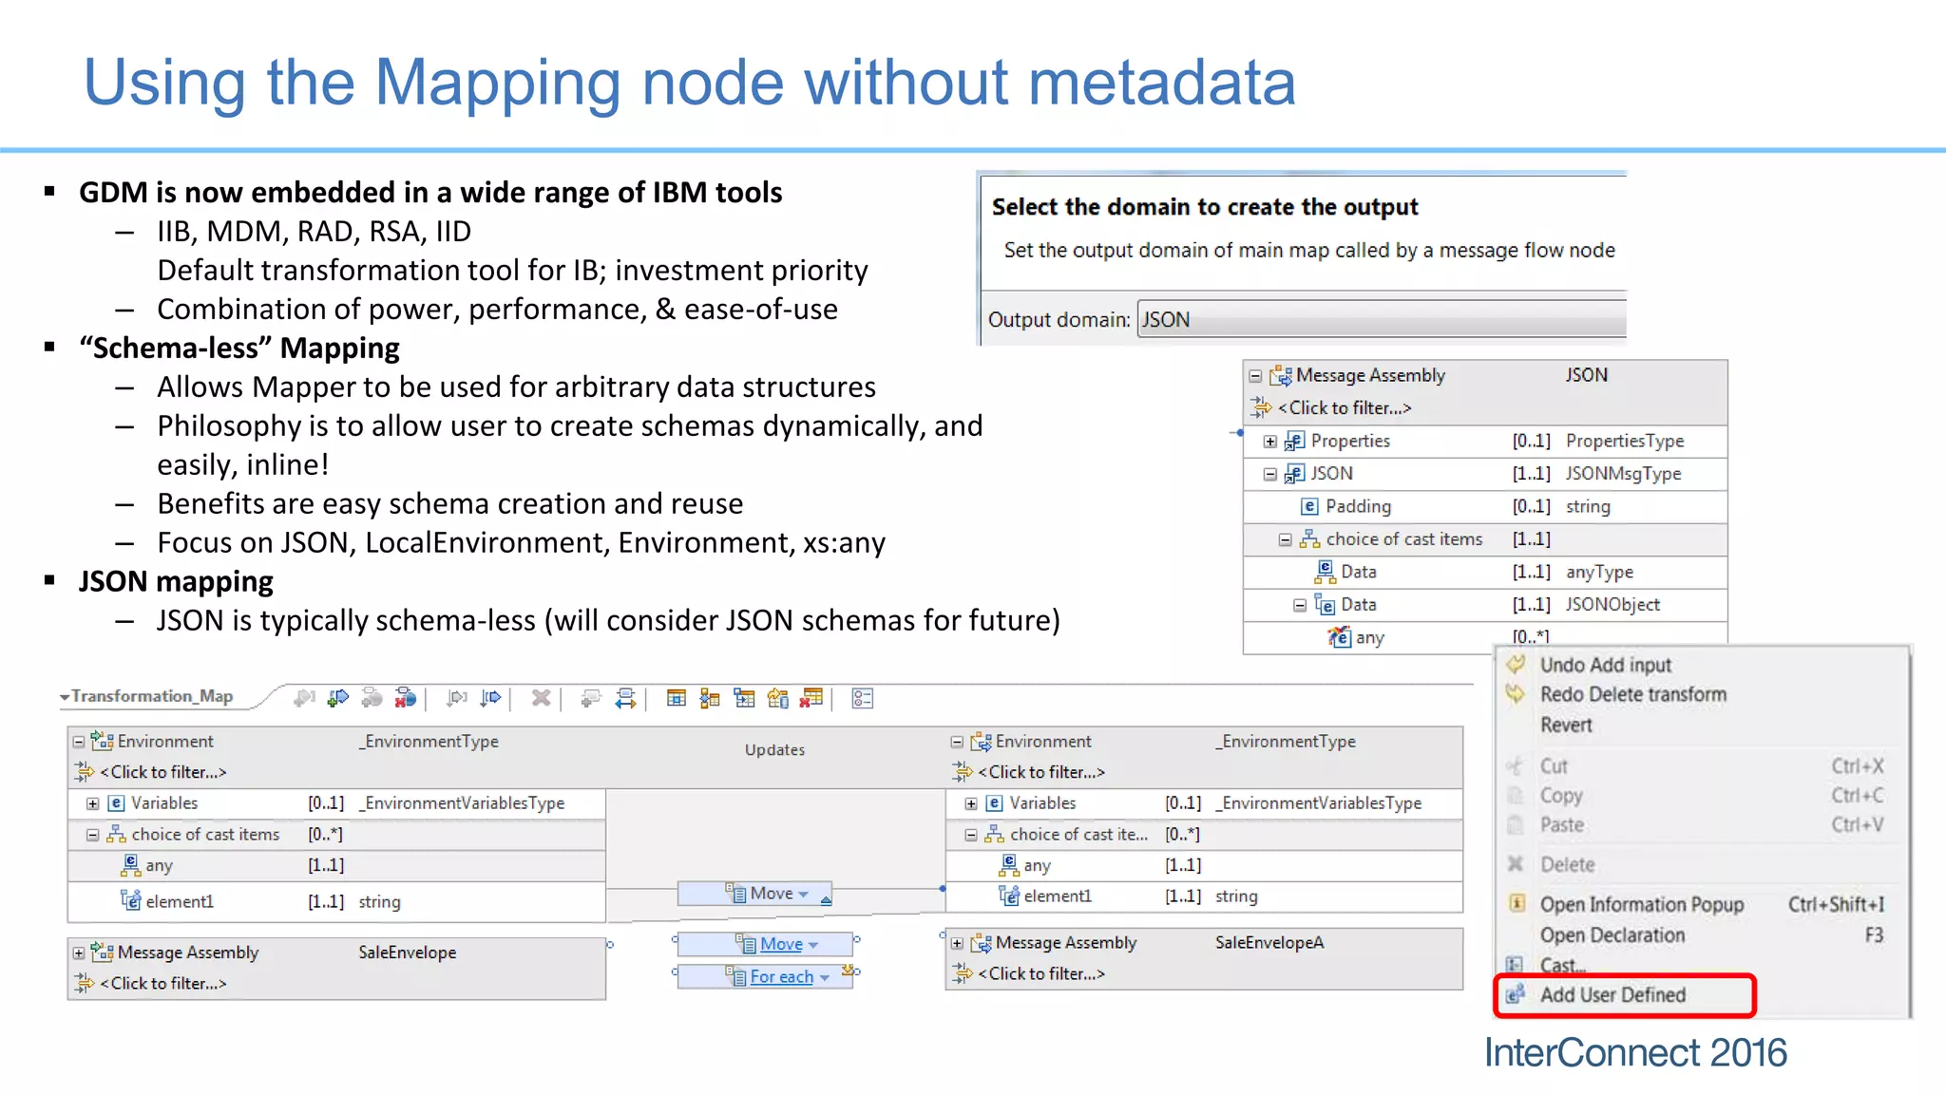Expand the right Variables node
The image size is (1946, 1094).
pyautogui.click(x=971, y=803)
